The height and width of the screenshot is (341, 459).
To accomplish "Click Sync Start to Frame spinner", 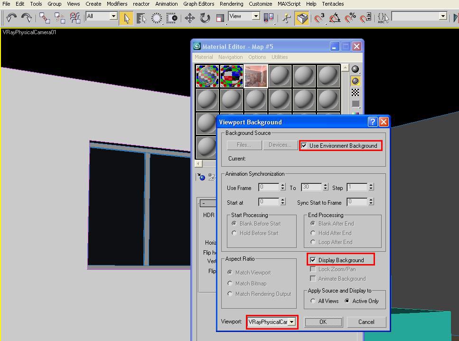I will 371,201.
